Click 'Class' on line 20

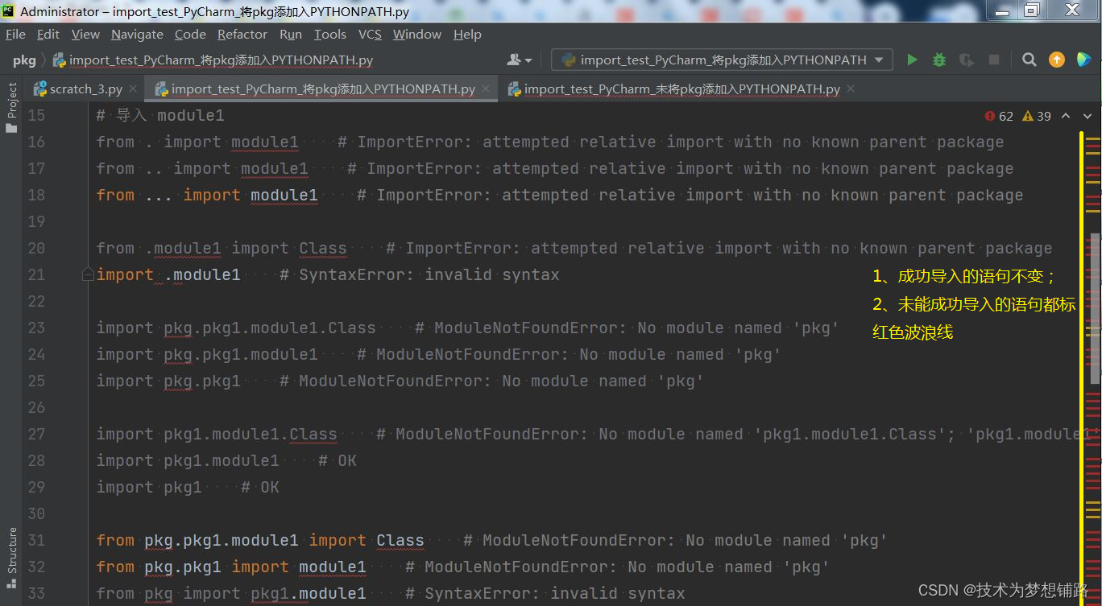(322, 248)
